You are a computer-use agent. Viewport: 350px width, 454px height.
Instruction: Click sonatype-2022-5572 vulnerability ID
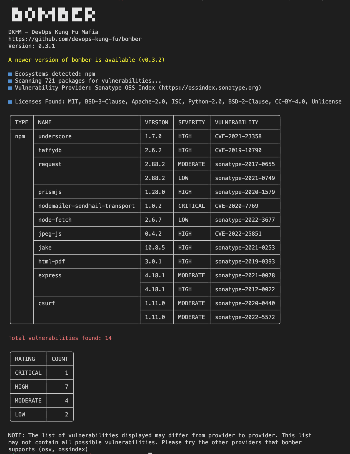245,317
